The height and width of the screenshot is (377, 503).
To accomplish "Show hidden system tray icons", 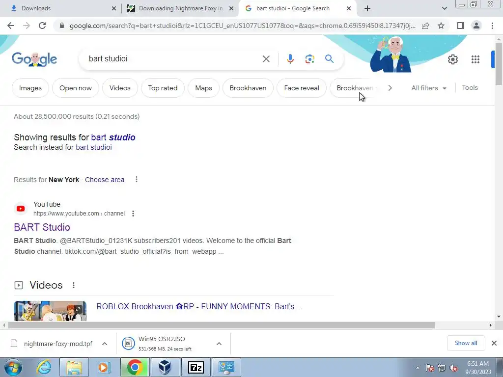I will click(x=418, y=368).
